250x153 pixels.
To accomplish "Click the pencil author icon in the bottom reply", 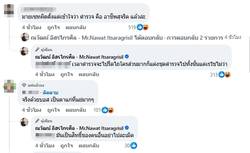I will pyautogui.click(x=37, y=121).
